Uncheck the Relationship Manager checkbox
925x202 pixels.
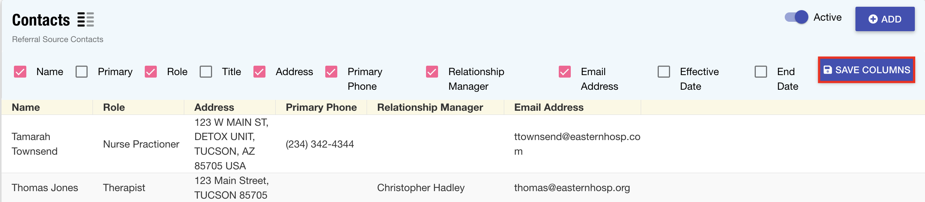(432, 72)
